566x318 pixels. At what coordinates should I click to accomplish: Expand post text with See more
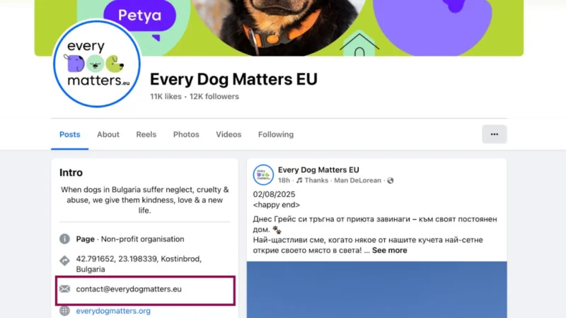[390, 250]
